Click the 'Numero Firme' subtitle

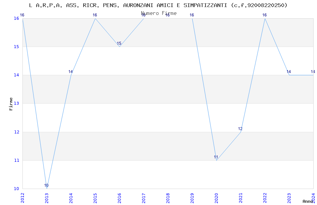coord(159,13)
